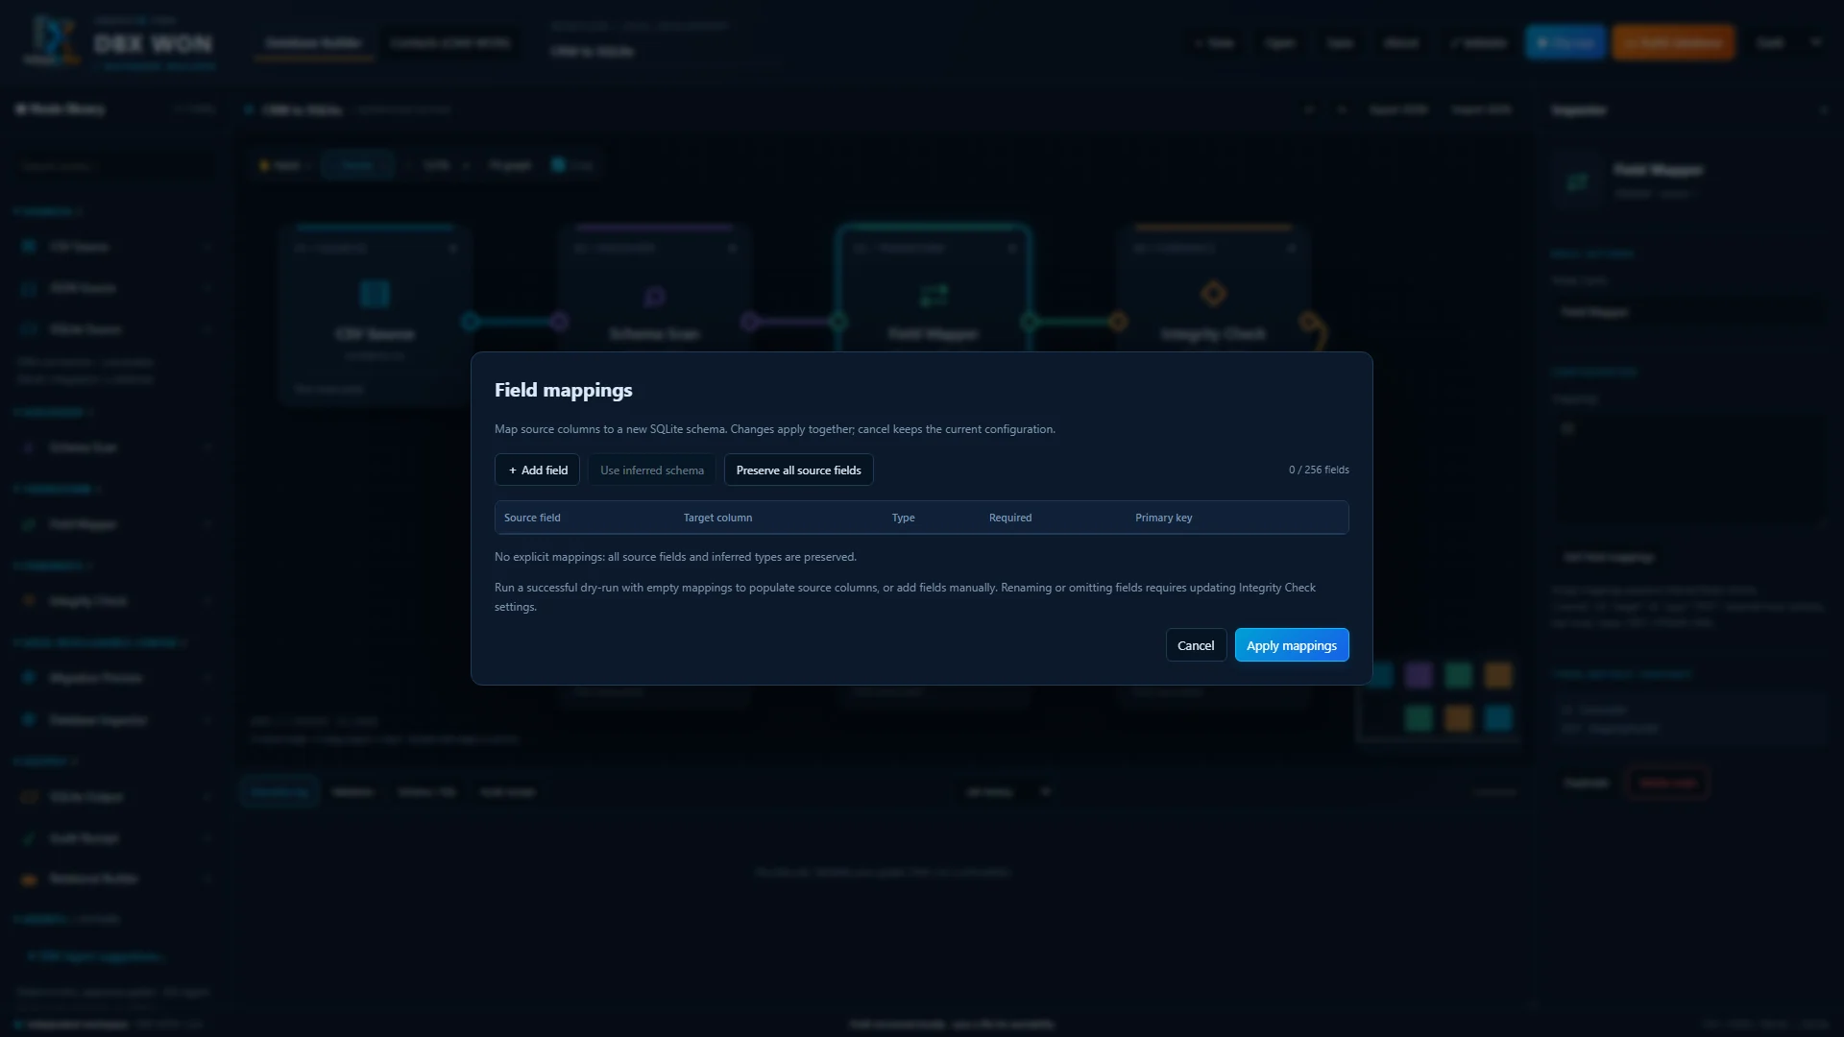Click the Source field column header
Image resolution: width=1844 pixels, height=1037 pixels.
coord(532,518)
